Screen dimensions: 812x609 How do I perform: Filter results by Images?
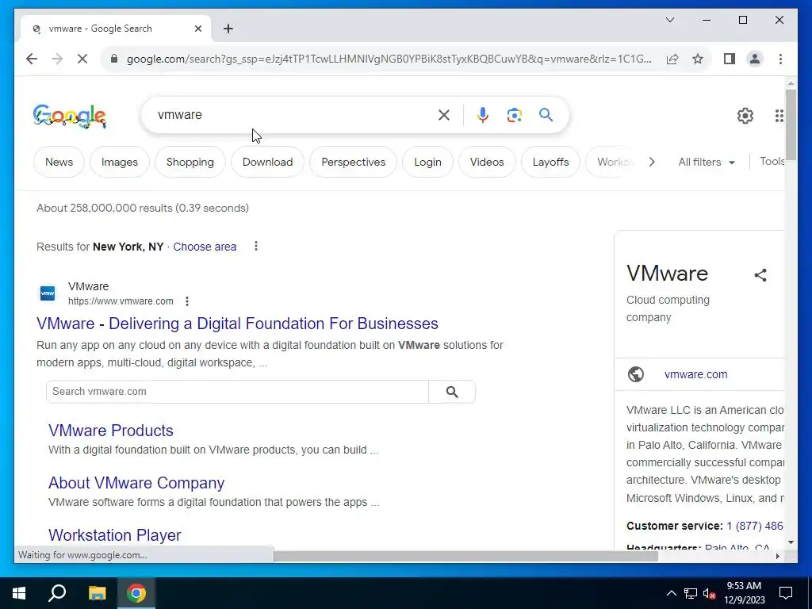click(120, 162)
